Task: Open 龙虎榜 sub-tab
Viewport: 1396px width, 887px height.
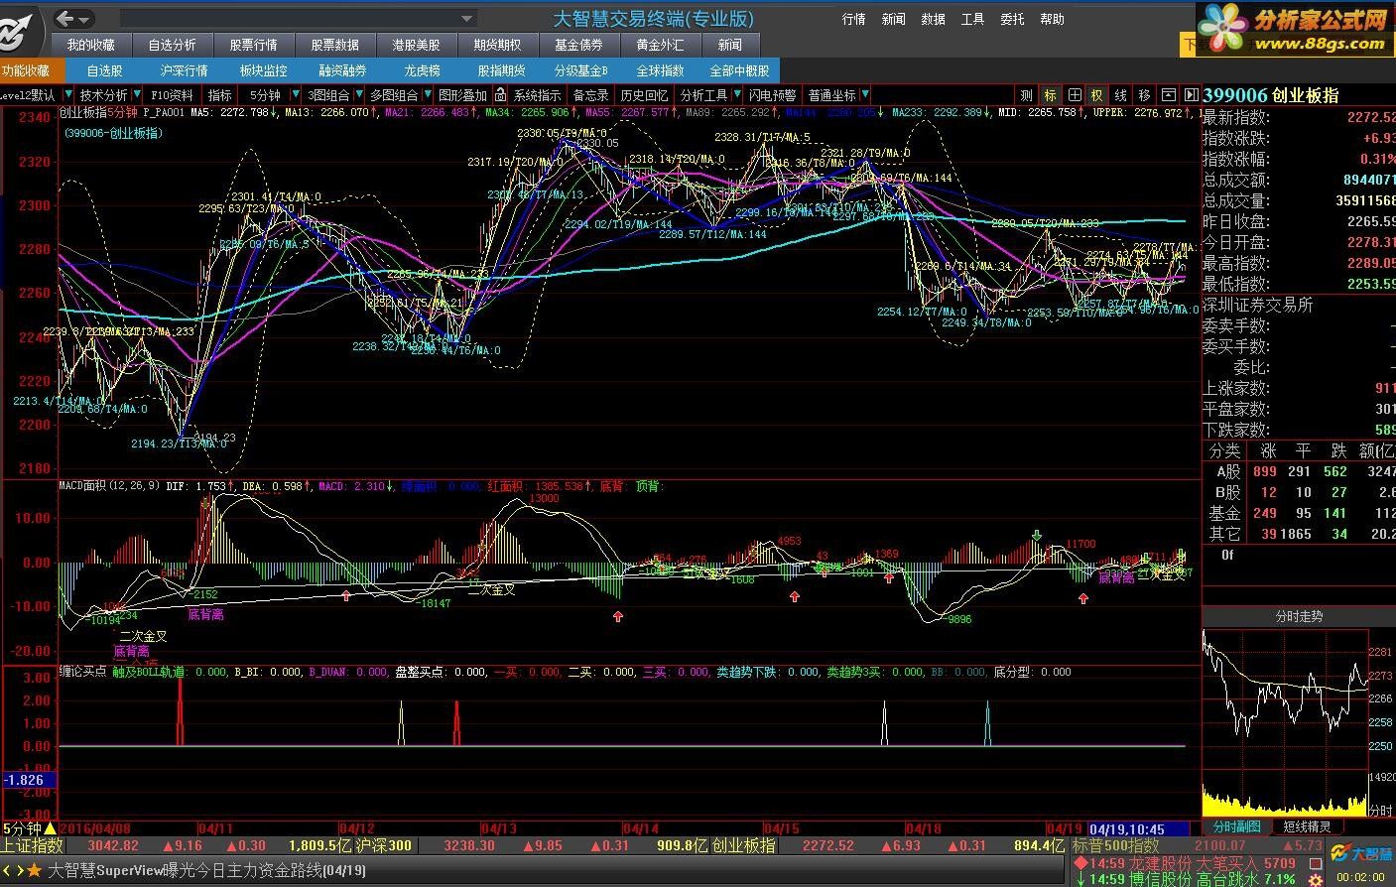Action: [423, 70]
